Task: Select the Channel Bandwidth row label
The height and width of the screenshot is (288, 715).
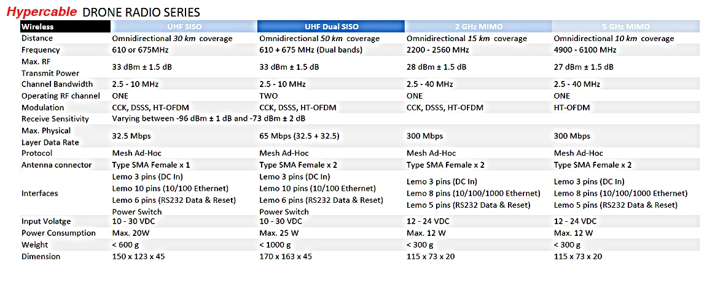Action: point(57,84)
